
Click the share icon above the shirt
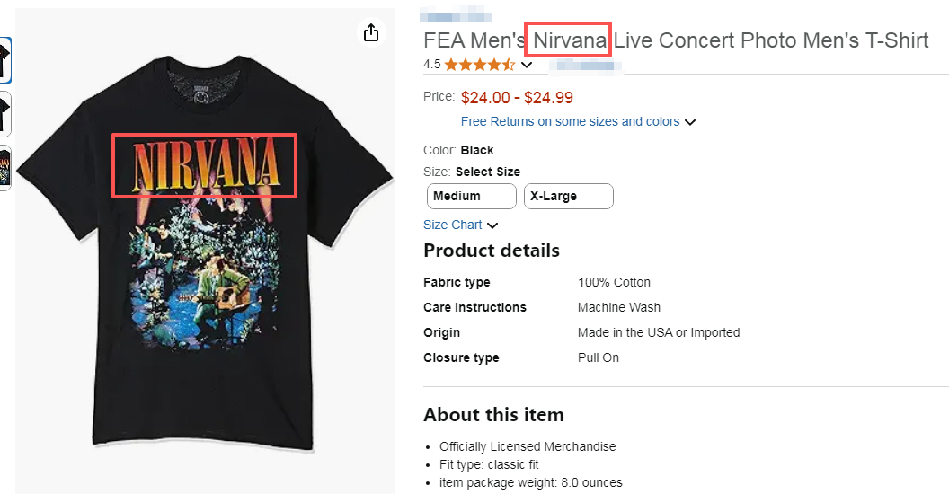(x=371, y=32)
